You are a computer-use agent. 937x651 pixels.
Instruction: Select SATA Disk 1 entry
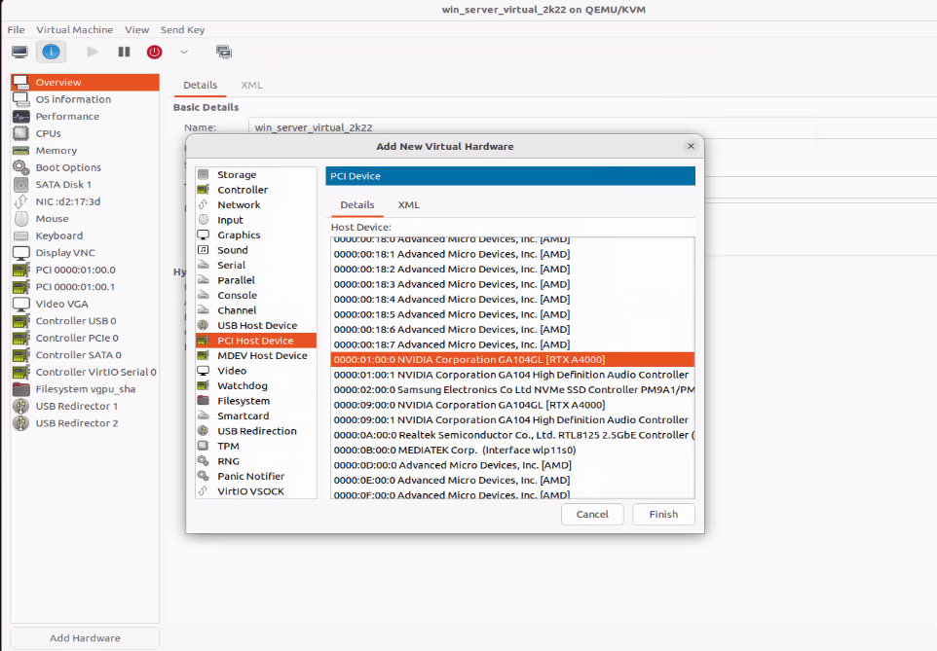pos(85,185)
